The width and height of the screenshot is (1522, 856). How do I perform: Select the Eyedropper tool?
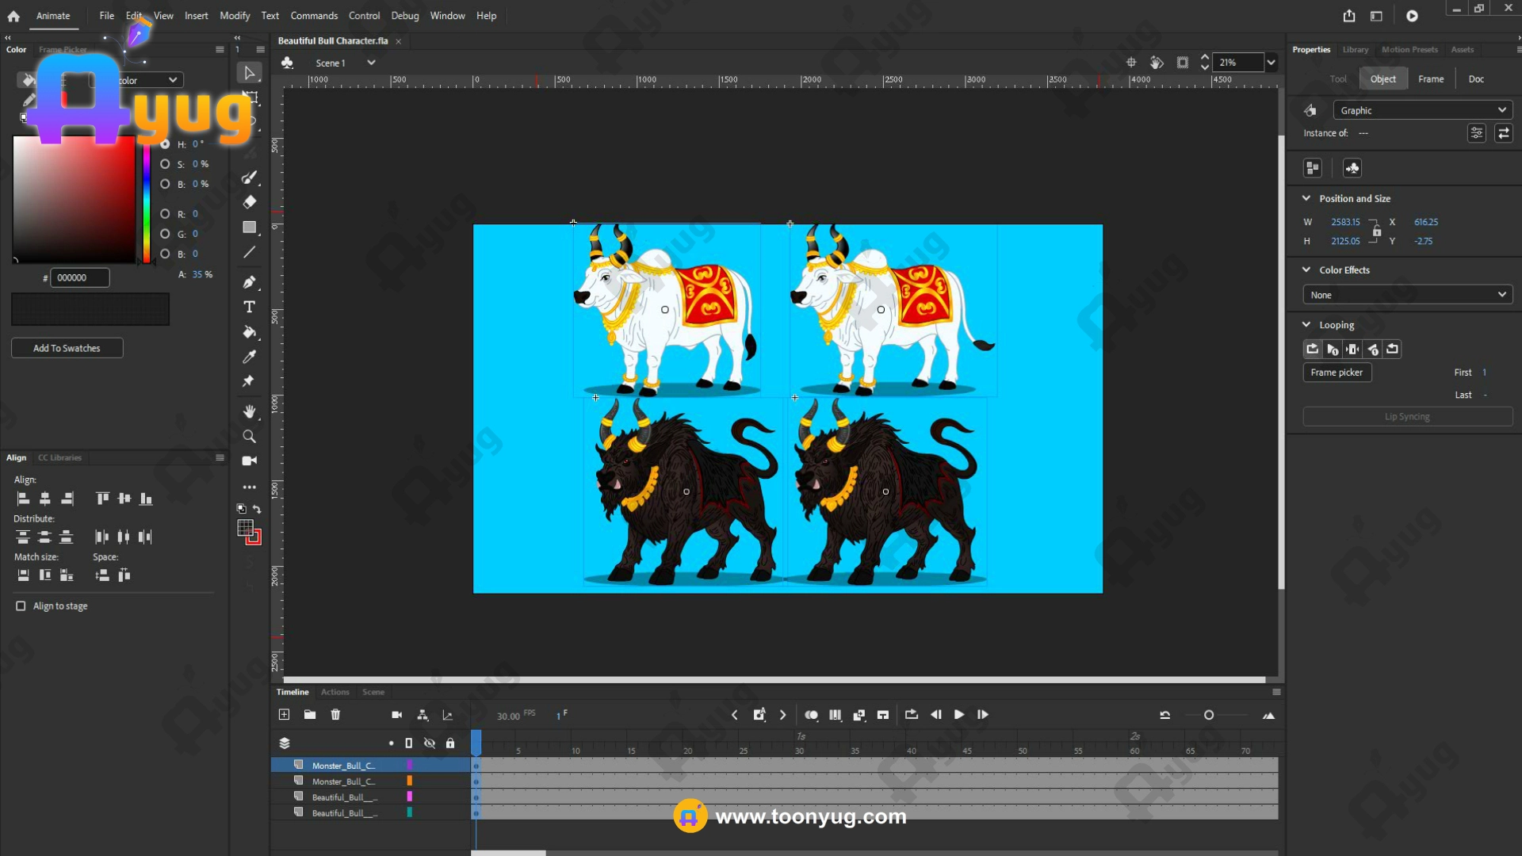pyautogui.click(x=250, y=357)
